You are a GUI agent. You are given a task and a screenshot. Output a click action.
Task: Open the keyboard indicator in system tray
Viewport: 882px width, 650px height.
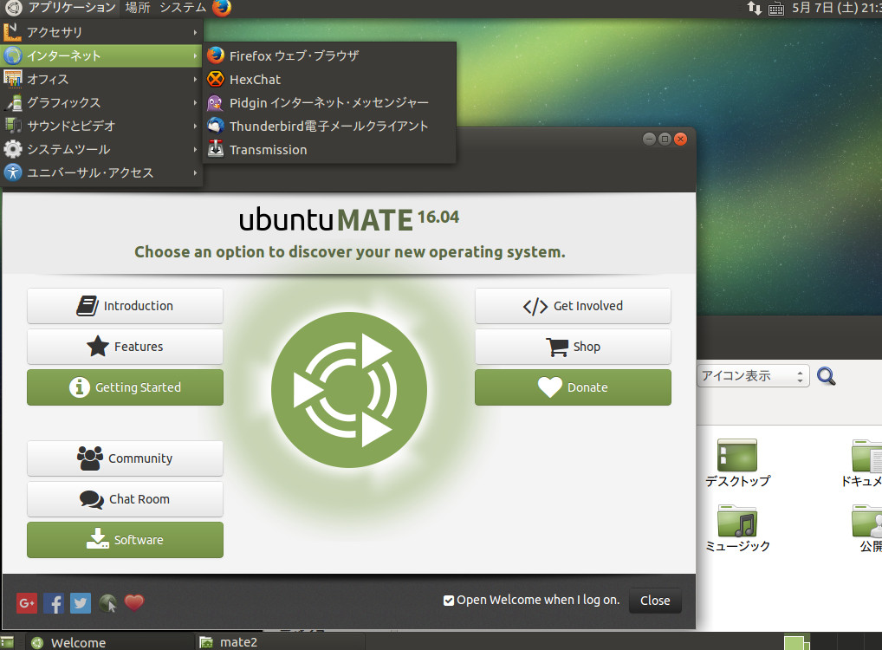coord(775,9)
